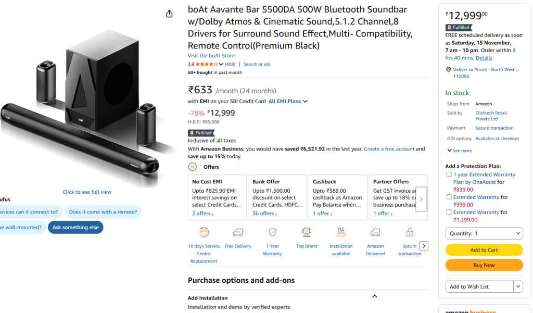Click the Add to Cart button
The width and height of the screenshot is (533, 313).
484,250
